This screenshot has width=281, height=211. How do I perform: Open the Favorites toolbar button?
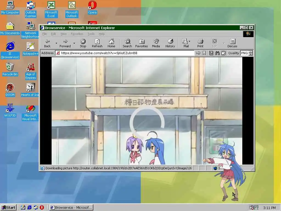point(142,43)
